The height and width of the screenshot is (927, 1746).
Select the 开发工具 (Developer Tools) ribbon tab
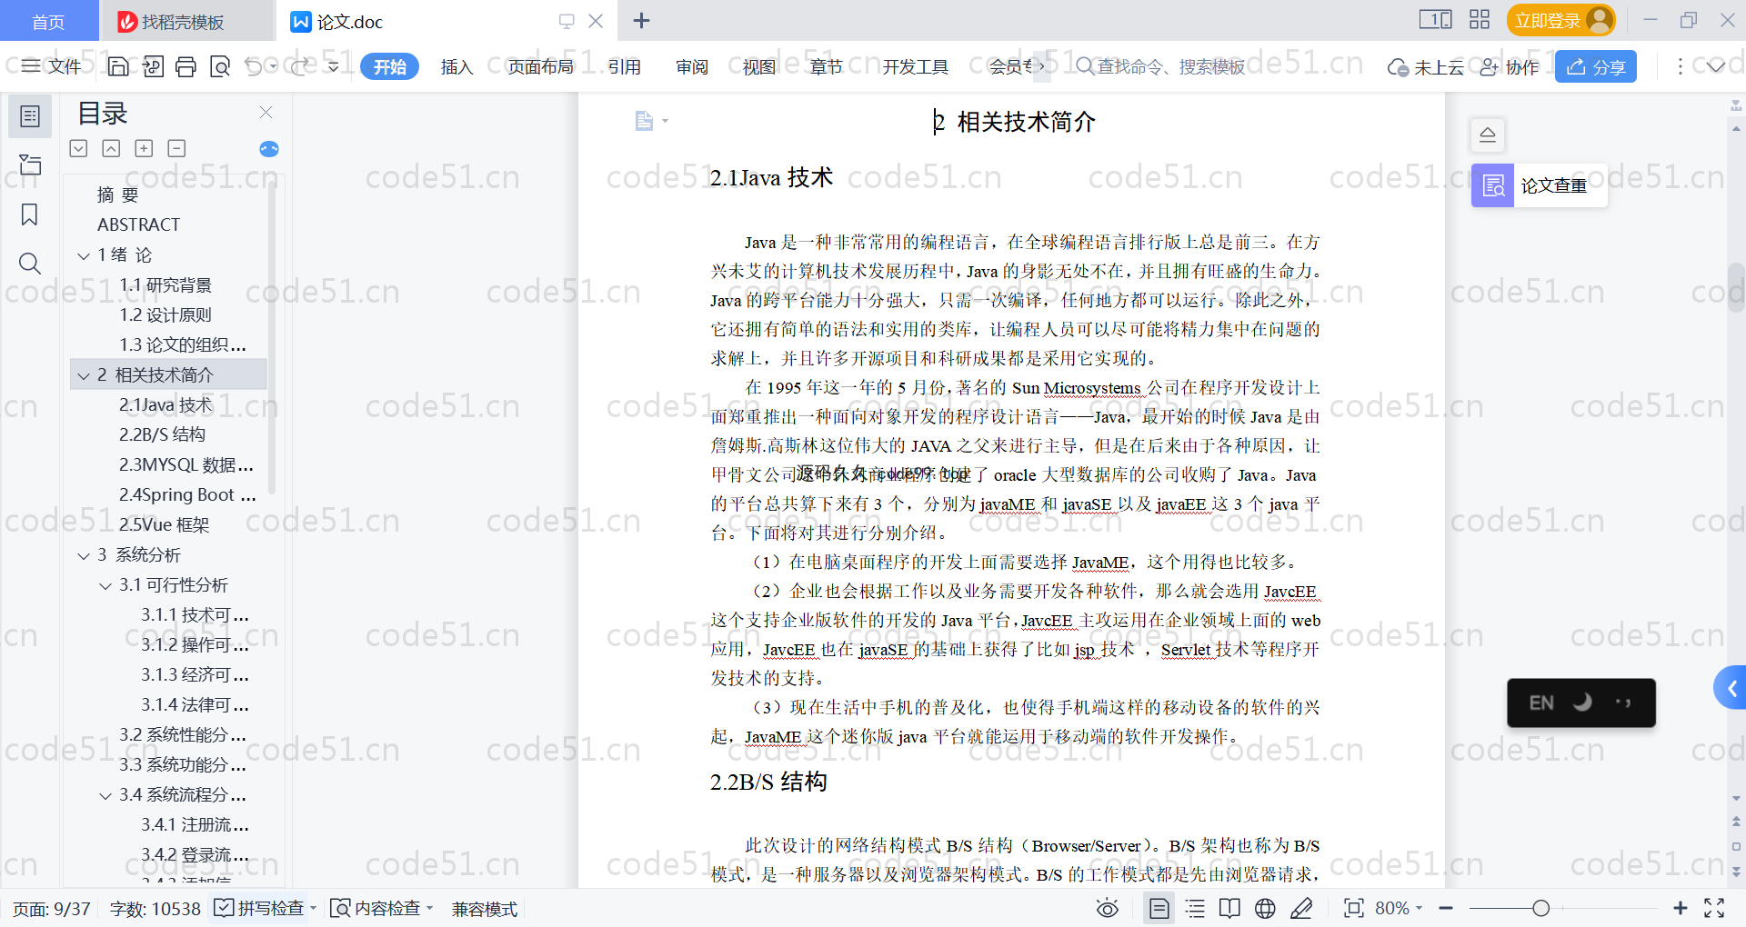click(x=915, y=66)
